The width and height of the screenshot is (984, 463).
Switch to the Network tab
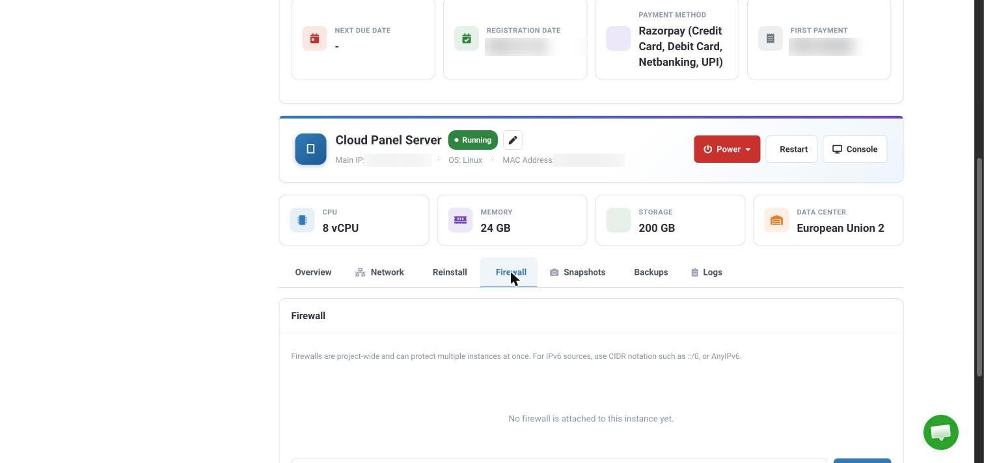tap(379, 272)
